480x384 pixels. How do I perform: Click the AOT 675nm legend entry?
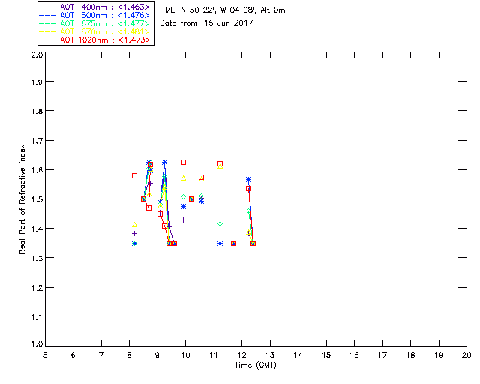click(95, 23)
